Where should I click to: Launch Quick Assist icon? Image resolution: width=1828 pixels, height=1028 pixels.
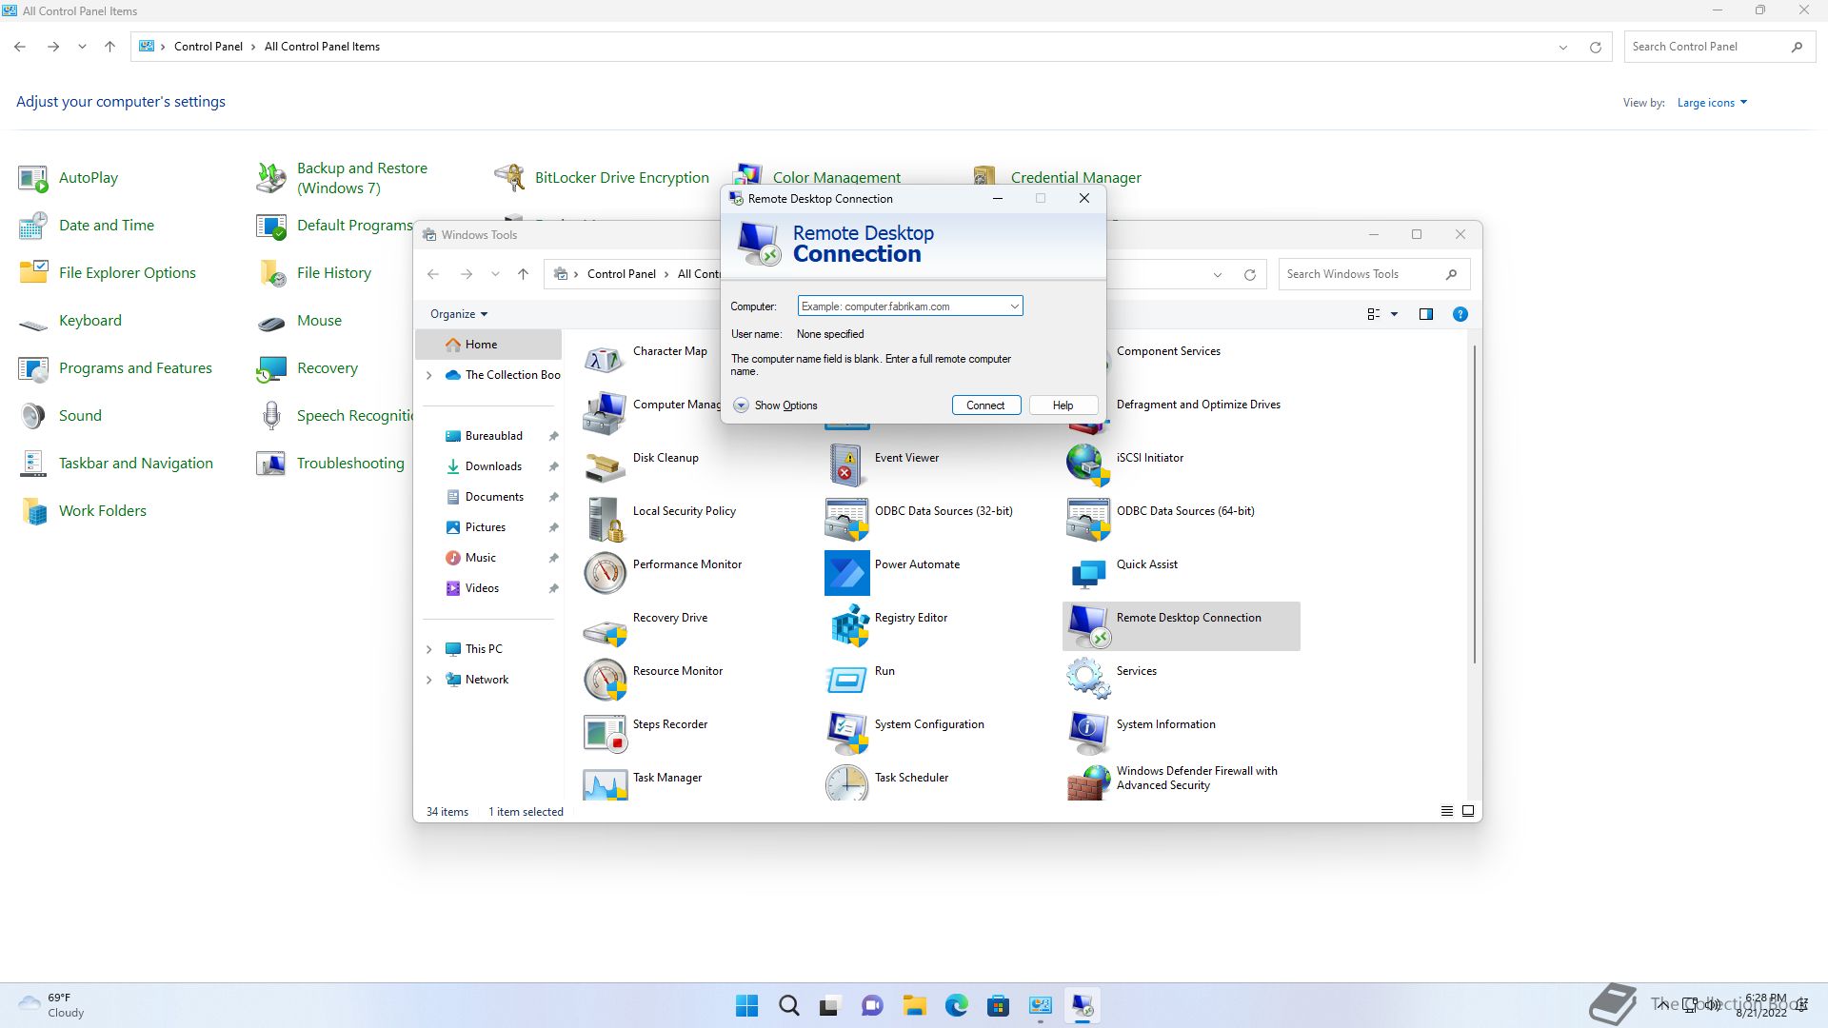pyautogui.click(x=1088, y=573)
